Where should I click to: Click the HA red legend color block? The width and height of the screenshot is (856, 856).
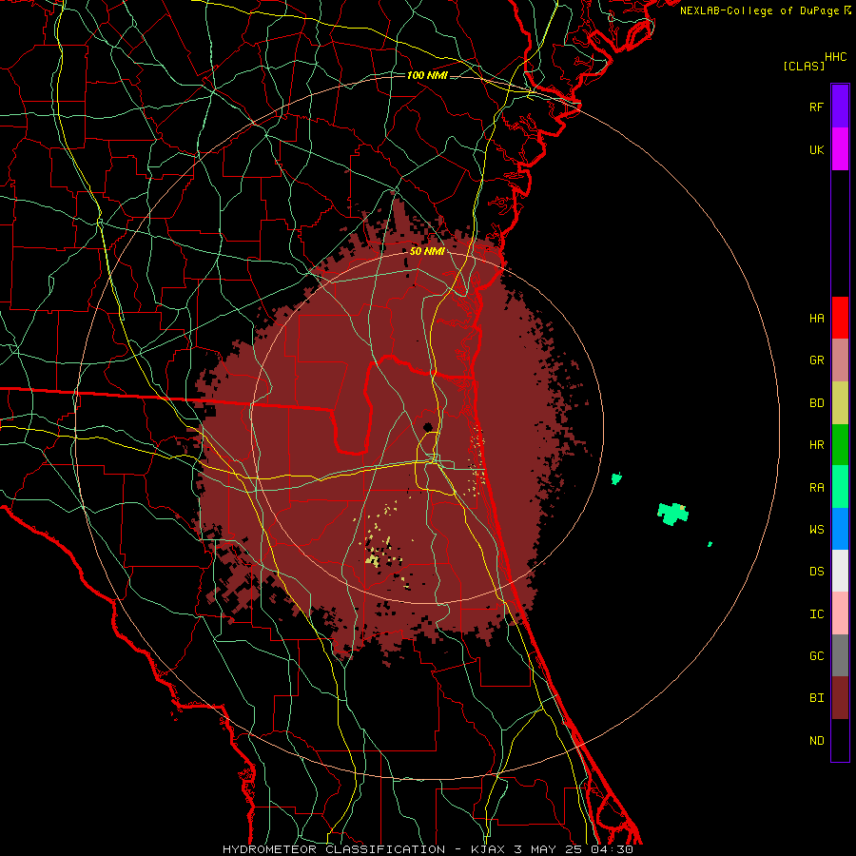point(840,318)
